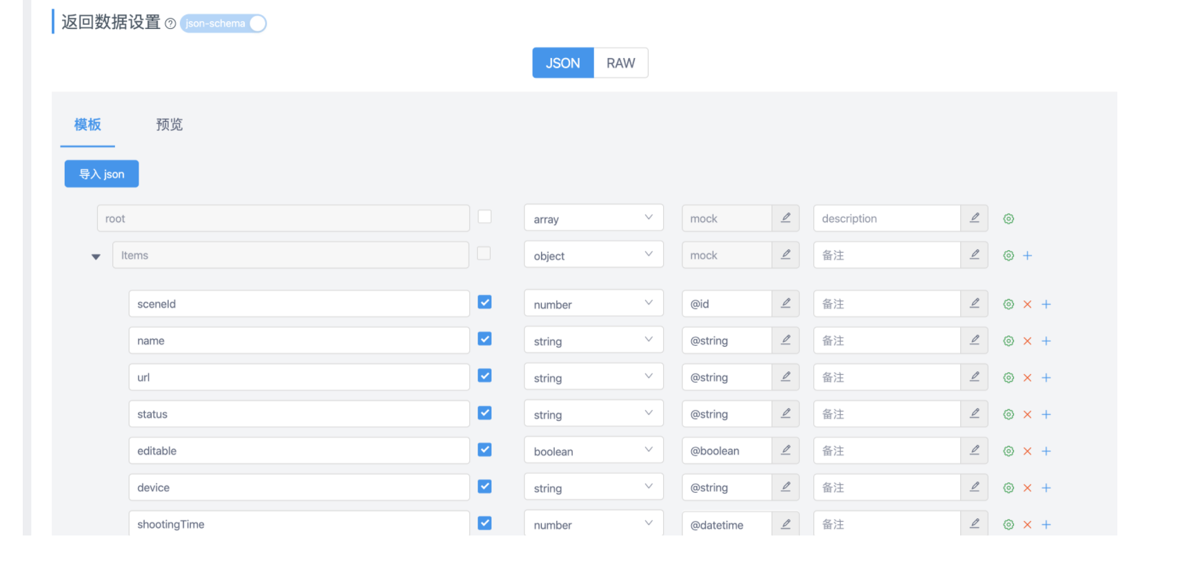This screenshot has height=572, width=1198.
Task: Uncheck the shootingTime required checkbox
Action: pos(485,523)
